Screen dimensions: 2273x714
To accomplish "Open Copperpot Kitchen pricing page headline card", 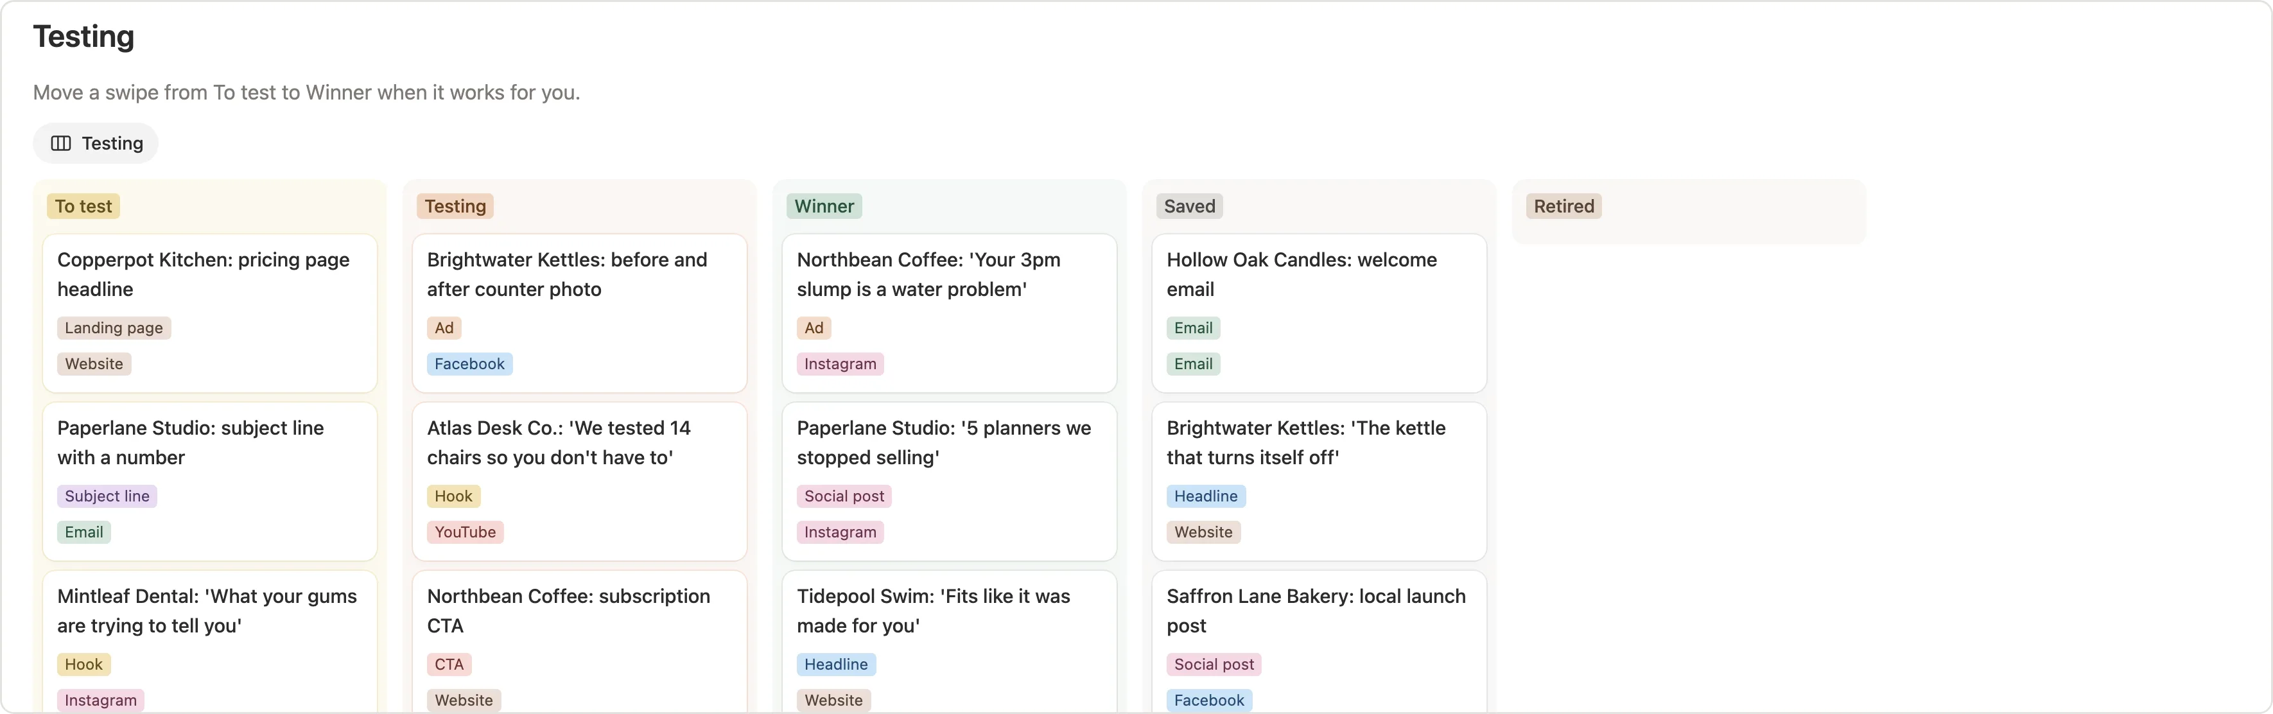I will 210,313.
